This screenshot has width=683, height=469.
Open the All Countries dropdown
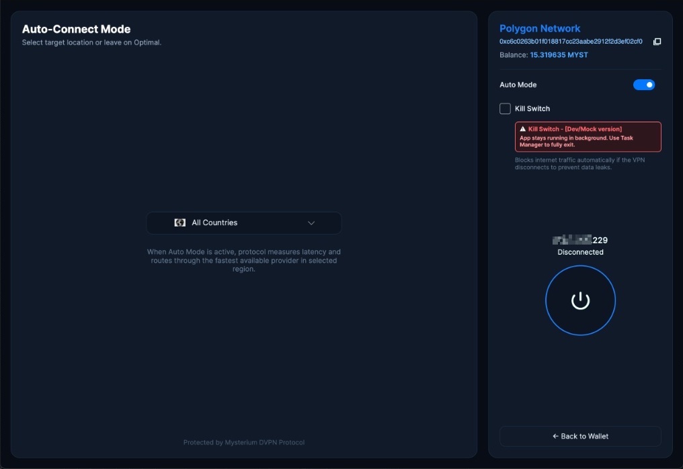[244, 223]
